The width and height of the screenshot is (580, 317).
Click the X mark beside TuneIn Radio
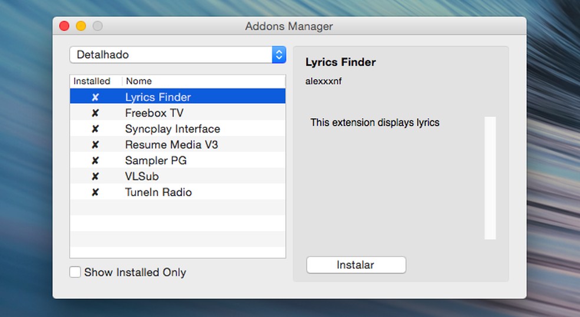(x=95, y=193)
